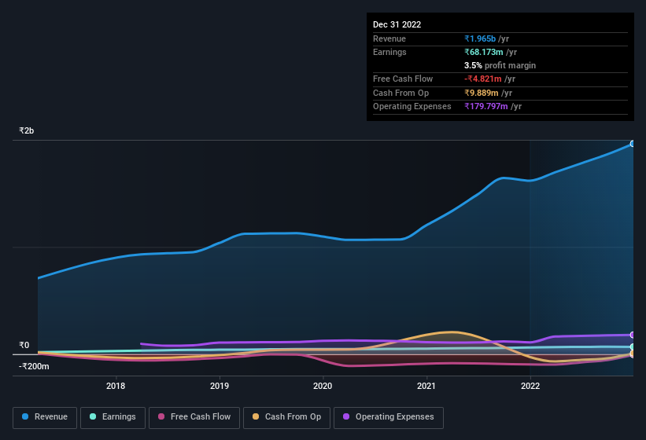Click the Operating Expenses purple endpoint marker
Image resolution: width=646 pixels, height=440 pixels.
pyautogui.click(x=633, y=335)
